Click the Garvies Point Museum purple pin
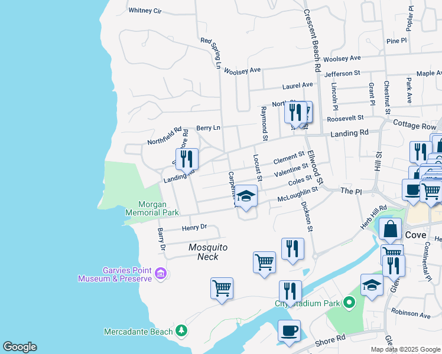The width and height of the screenshot is (442, 354). coord(161,274)
